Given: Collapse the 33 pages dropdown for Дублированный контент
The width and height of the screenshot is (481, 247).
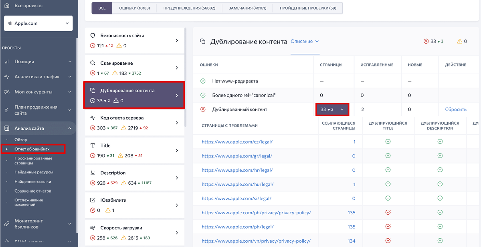Looking at the screenshot, I should coord(332,109).
